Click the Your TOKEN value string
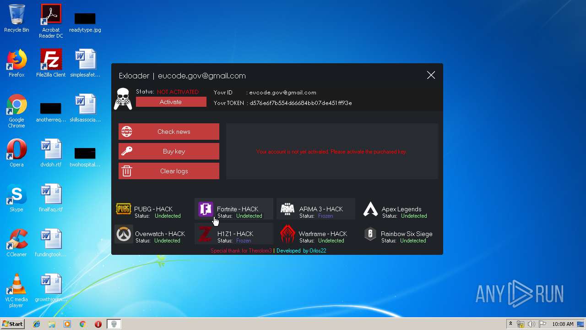This screenshot has width=586, height=330. tap(301, 103)
